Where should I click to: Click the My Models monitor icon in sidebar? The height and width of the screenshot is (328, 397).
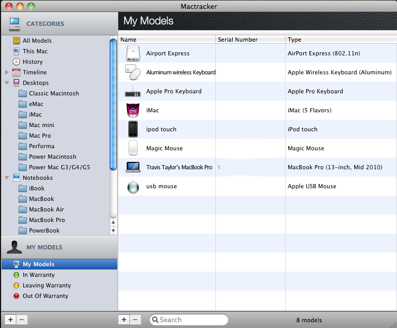[16, 264]
